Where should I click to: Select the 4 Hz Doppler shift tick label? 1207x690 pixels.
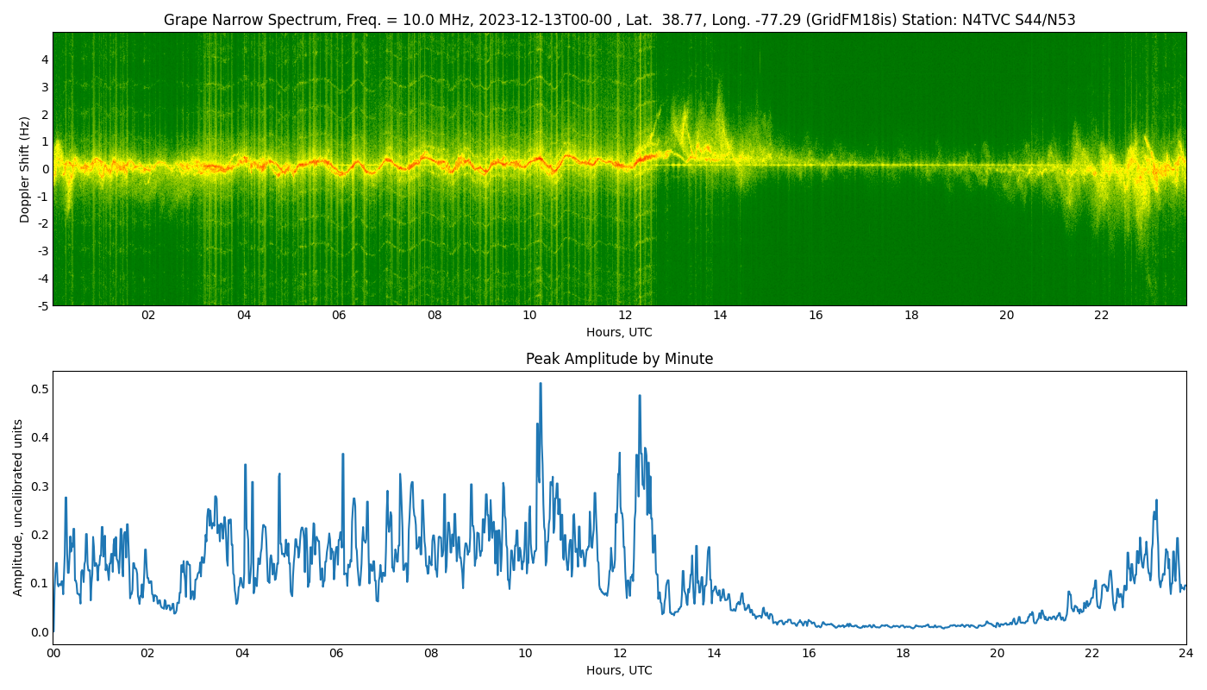tap(44, 60)
